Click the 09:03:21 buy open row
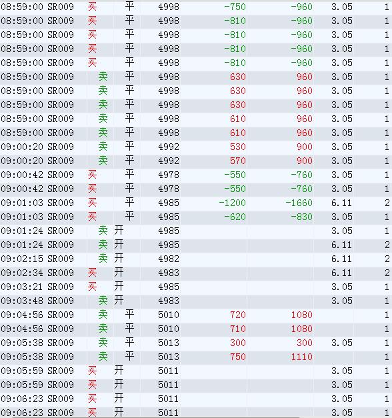Image resolution: width=392 pixels, height=418 pixels. point(196,287)
